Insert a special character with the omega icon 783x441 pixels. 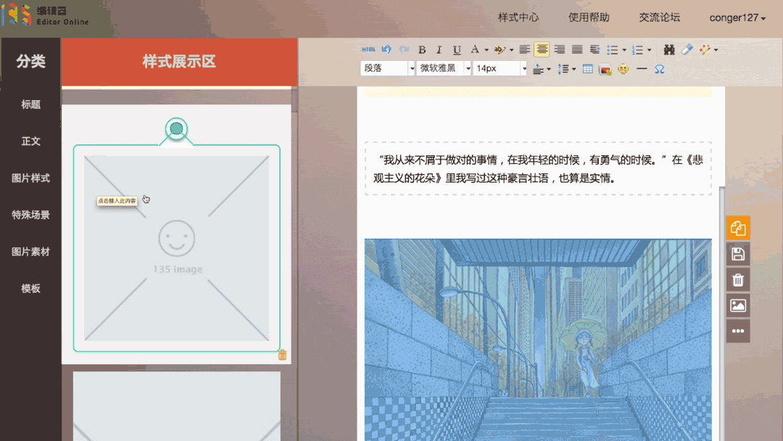pos(658,69)
